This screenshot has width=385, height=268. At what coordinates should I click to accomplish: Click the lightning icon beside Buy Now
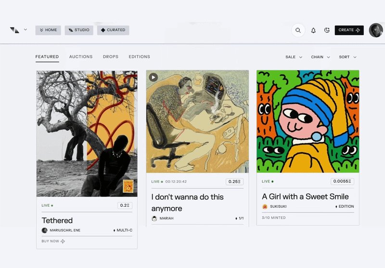coord(63,241)
